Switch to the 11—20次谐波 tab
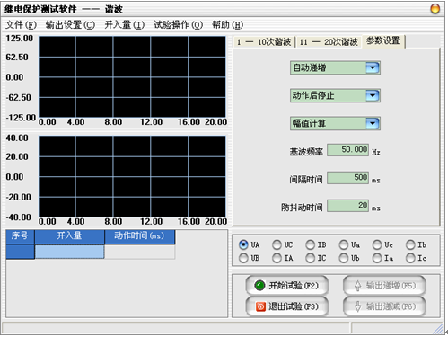Screen dimensions: 448x337 329,42
